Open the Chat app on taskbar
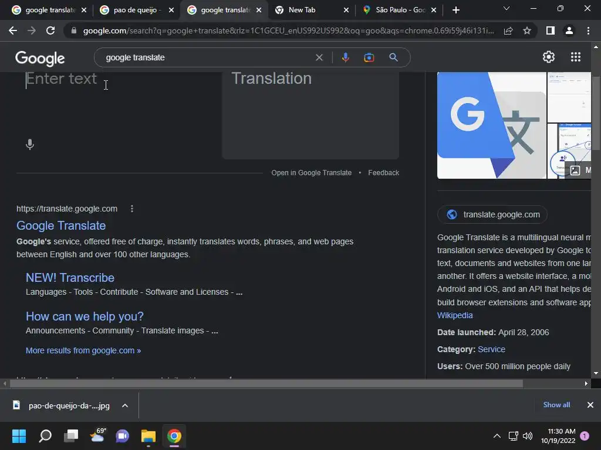Image resolution: width=601 pixels, height=450 pixels. point(122,436)
